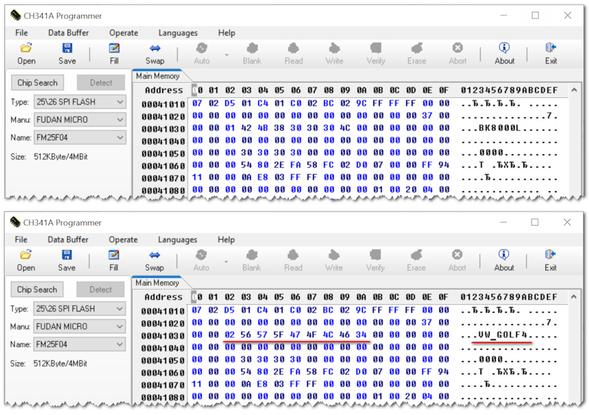Viewport: 589px width, 415px height.
Task: Click scroll-up arrow in bottom window hex view
Action: click(x=574, y=297)
